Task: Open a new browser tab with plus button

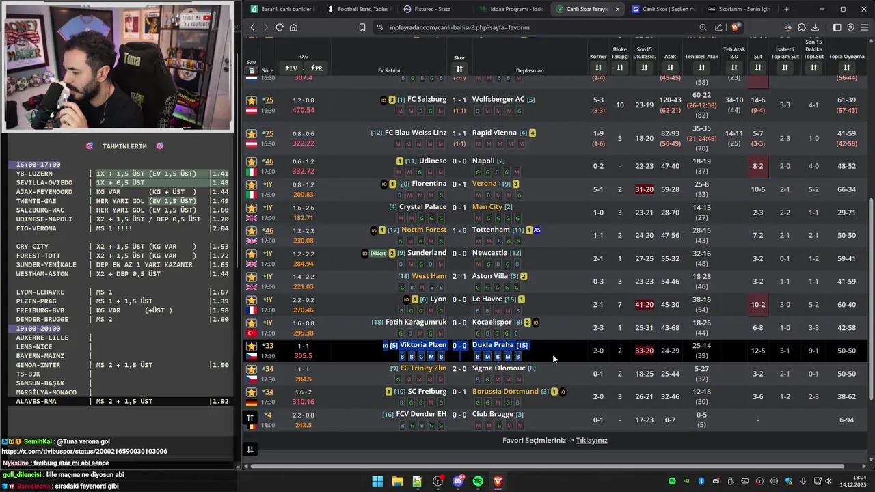Action: [x=786, y=9]
